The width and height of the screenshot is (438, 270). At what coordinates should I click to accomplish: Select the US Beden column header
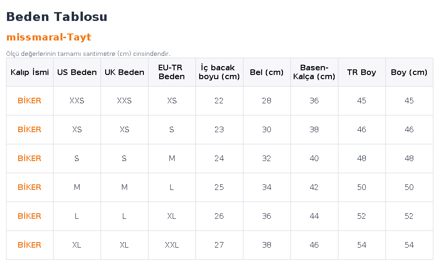pyautogui.click(x=77, y=72)
